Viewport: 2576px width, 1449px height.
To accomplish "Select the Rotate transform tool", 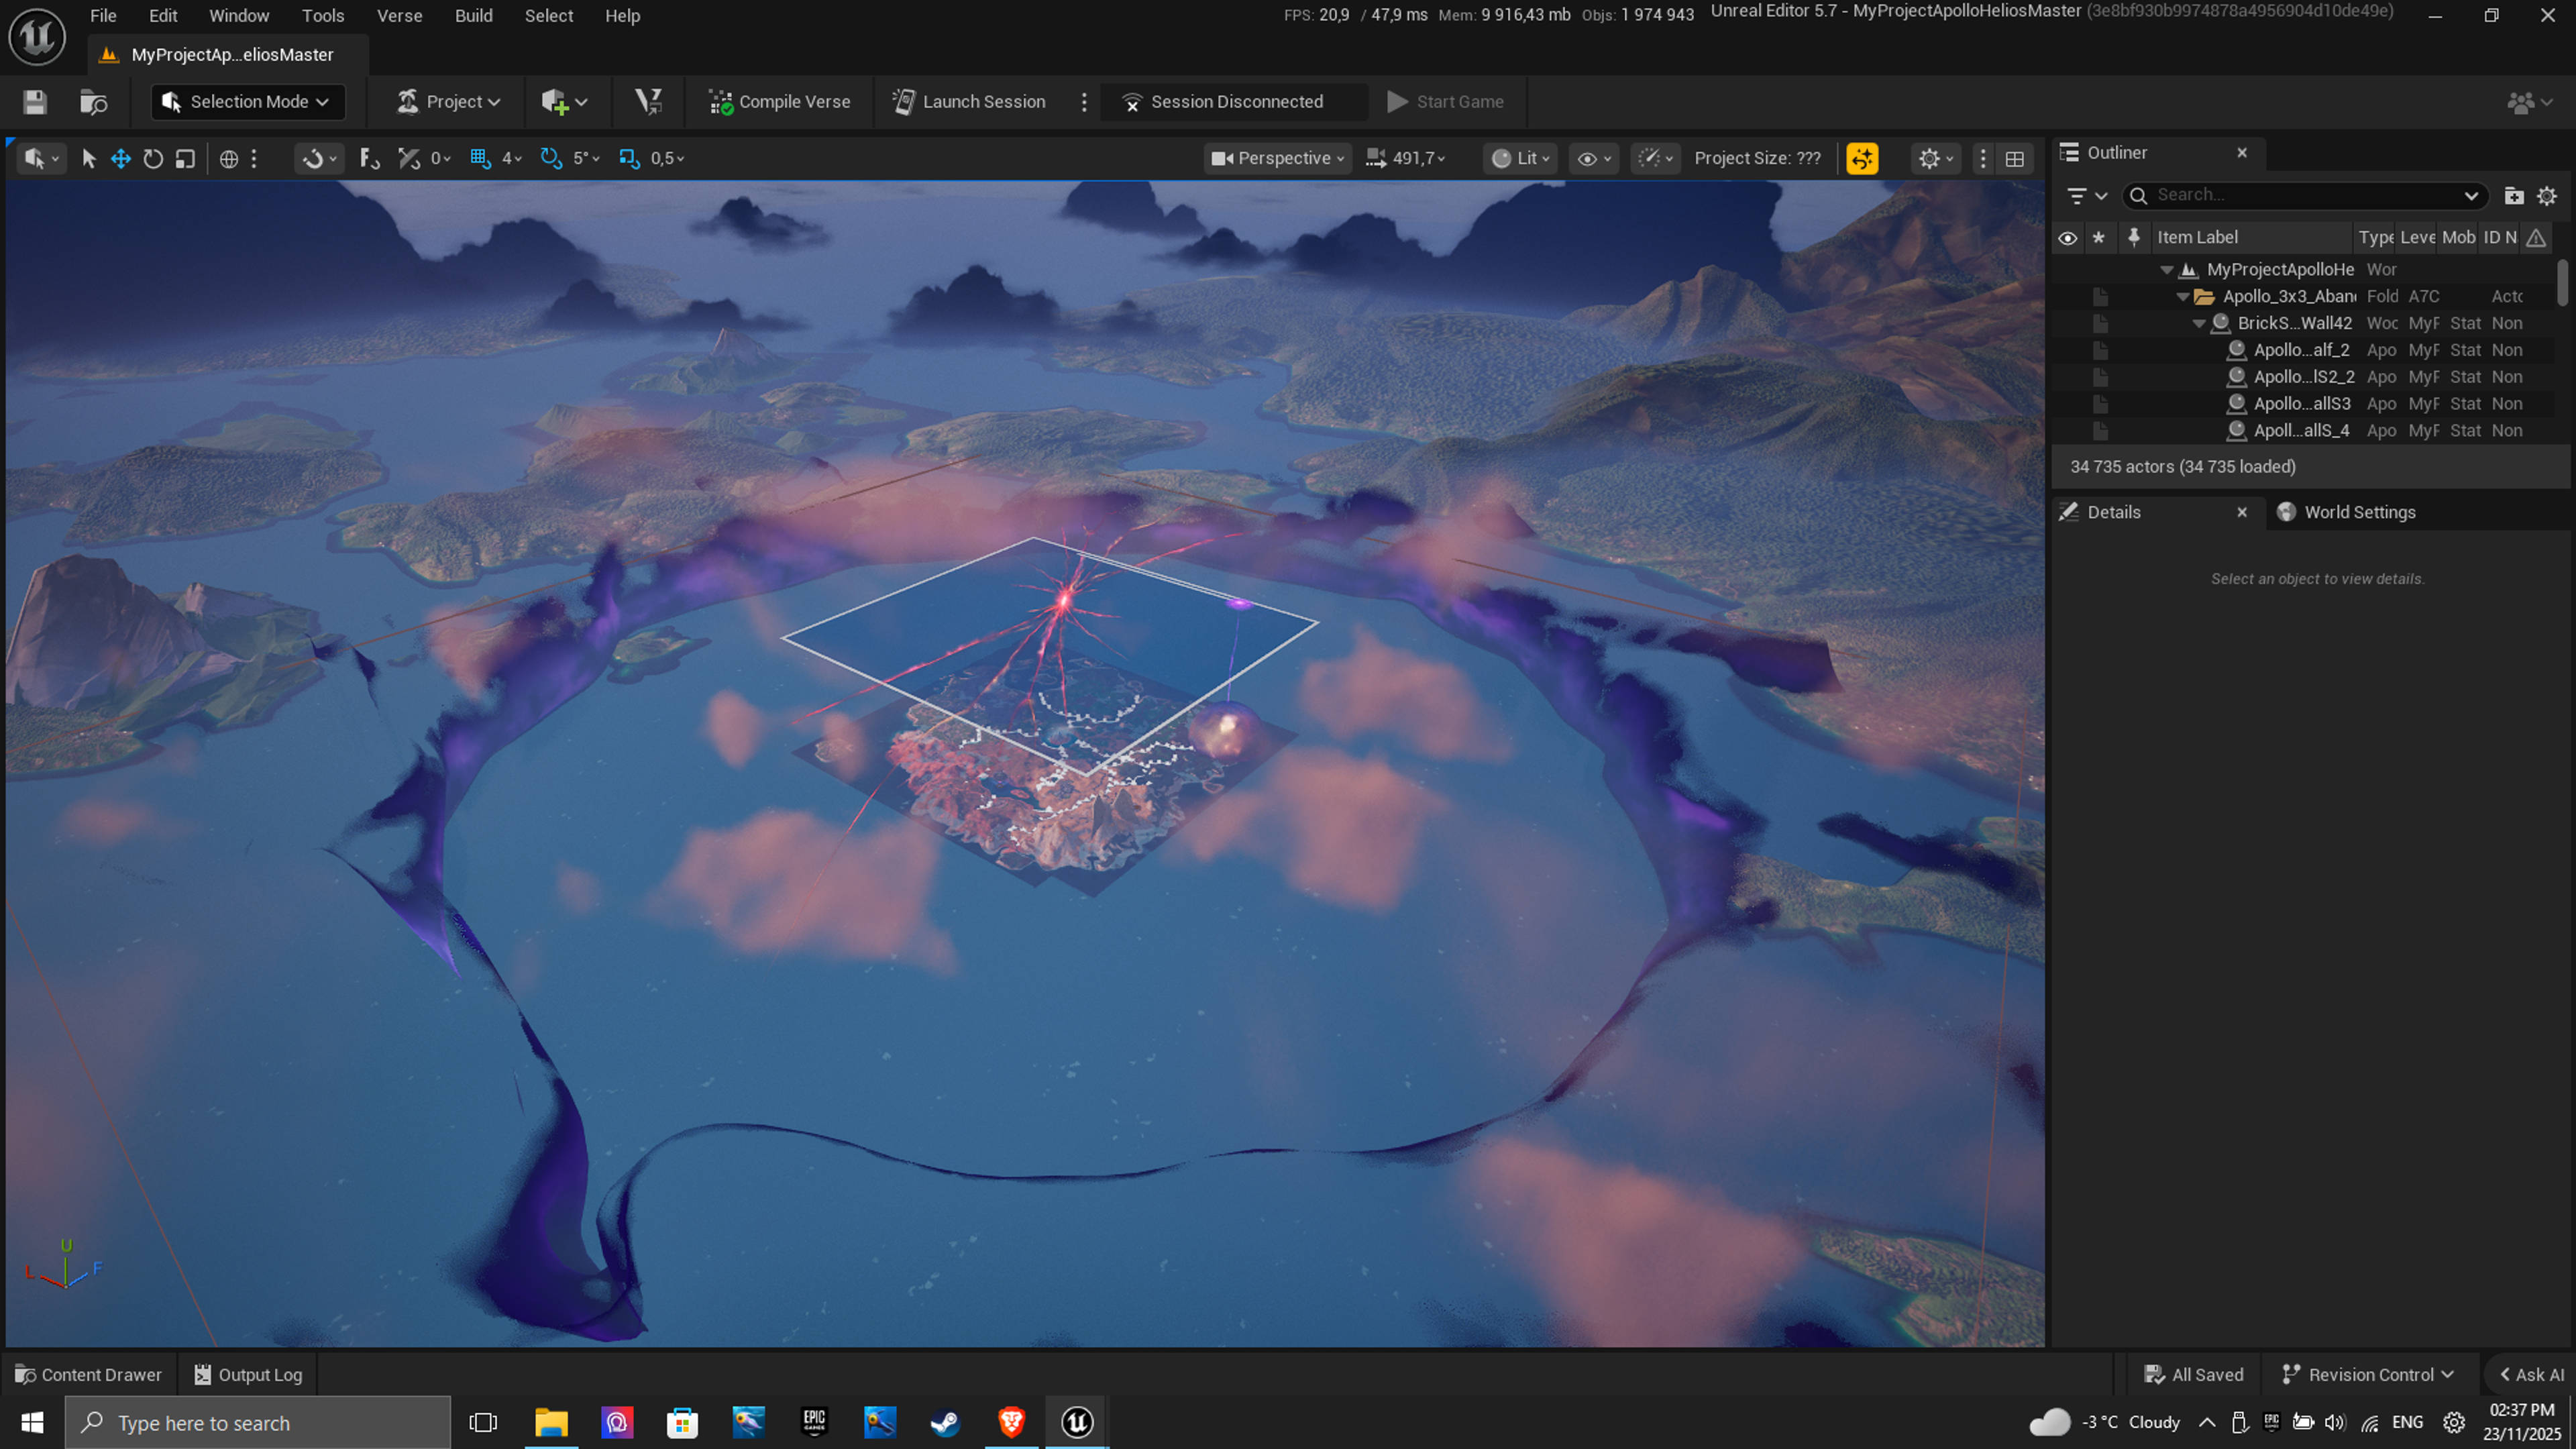I will point(153,158).
